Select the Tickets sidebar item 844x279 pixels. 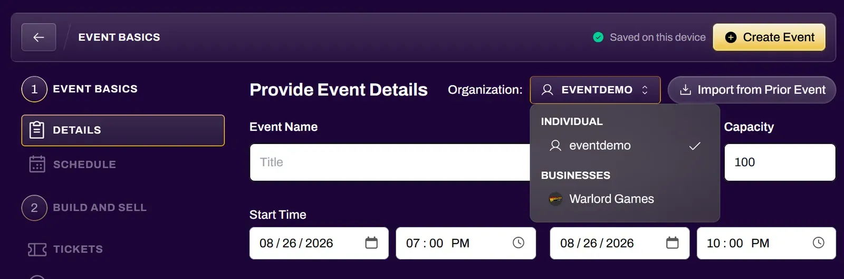123,249
